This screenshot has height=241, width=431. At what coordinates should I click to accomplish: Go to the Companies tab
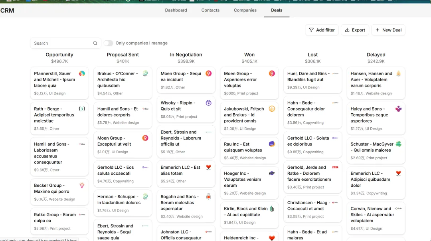click(245, 10)
